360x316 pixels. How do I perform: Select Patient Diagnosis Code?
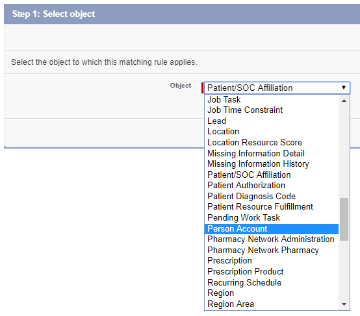click(272, 196)
